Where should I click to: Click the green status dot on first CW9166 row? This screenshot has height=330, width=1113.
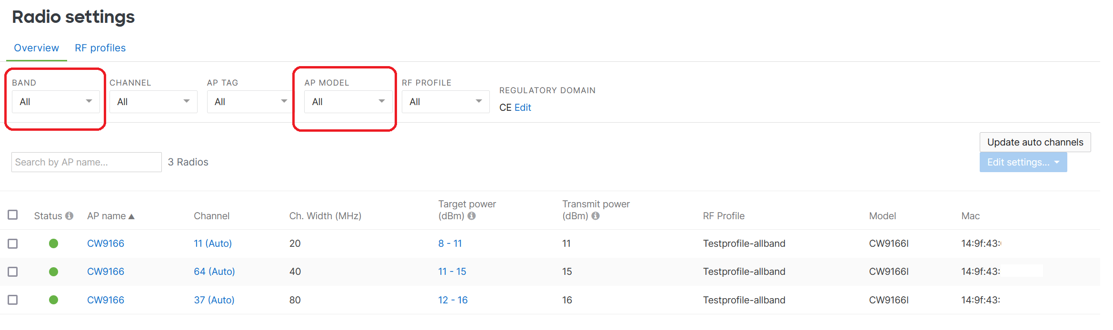(x=53, y=243)
